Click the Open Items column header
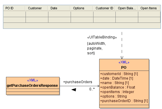The image size is (162, 109). pos(149,8)
